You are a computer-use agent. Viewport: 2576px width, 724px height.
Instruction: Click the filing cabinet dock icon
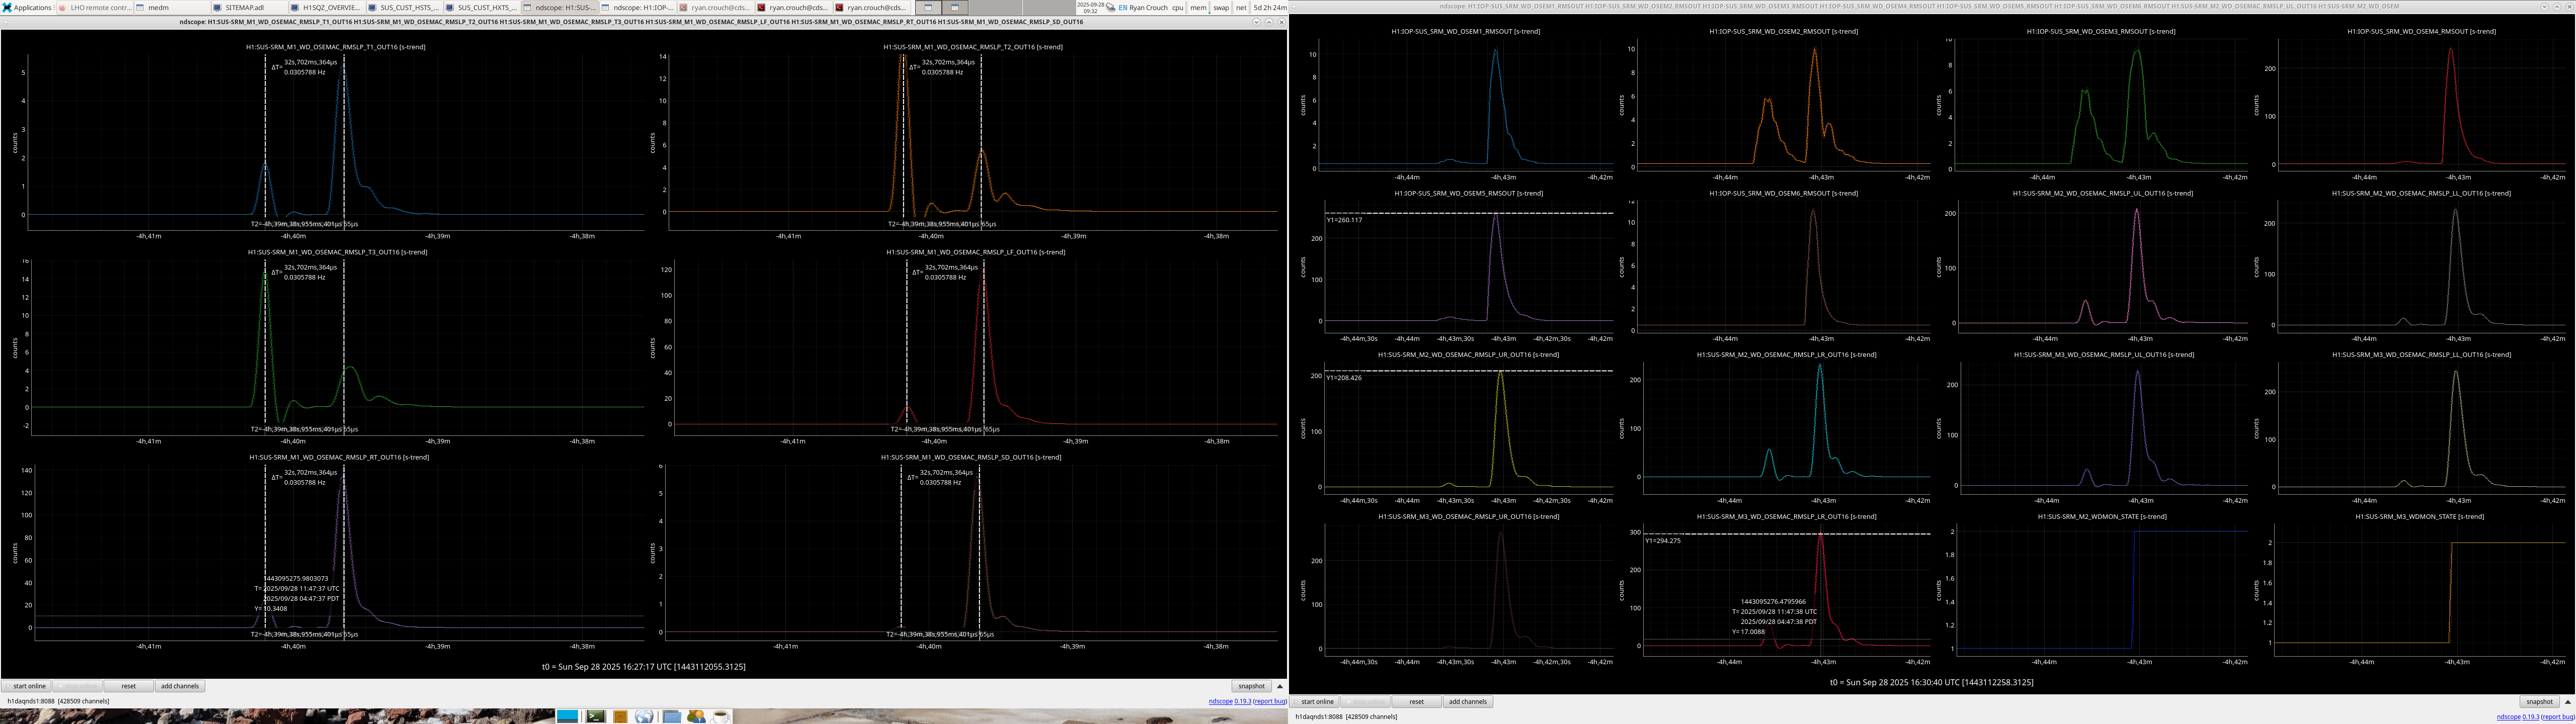(x=620, y=716)
